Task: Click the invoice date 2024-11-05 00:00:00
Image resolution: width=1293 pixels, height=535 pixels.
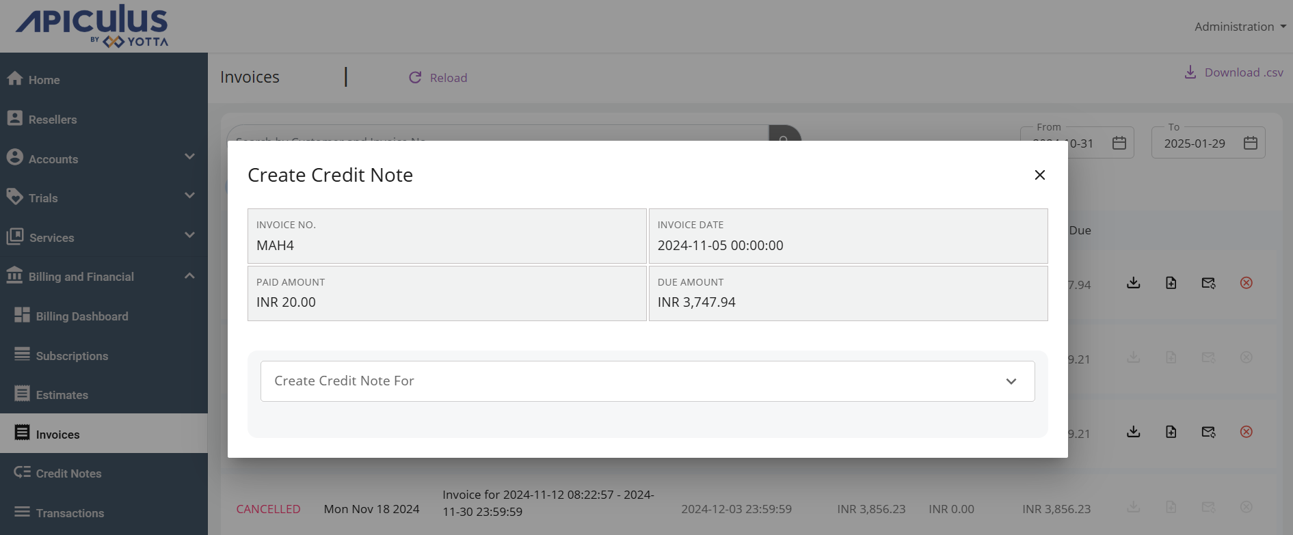Action: [721, 245]
